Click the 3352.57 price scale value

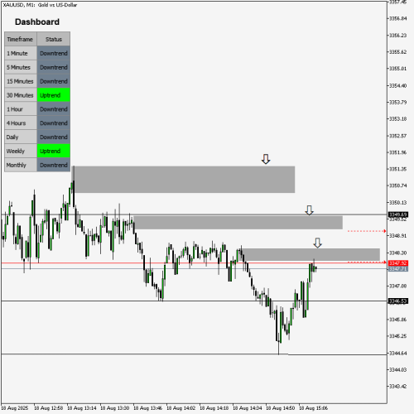pos(397,136)
